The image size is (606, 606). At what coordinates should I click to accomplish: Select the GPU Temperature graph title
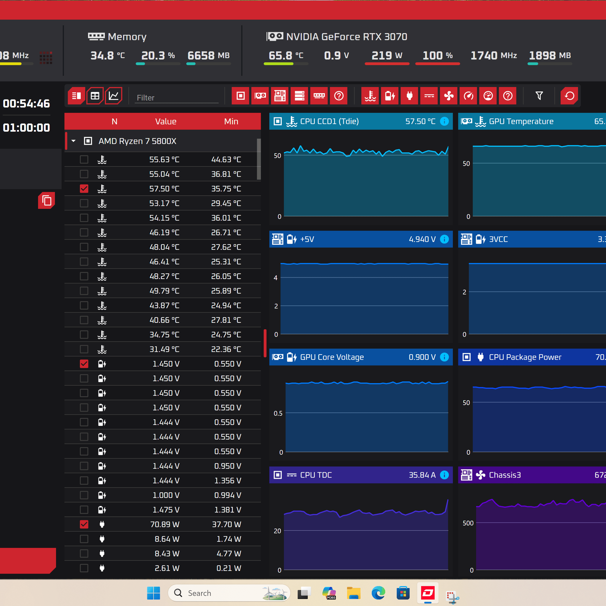click(x=521, y=121)
